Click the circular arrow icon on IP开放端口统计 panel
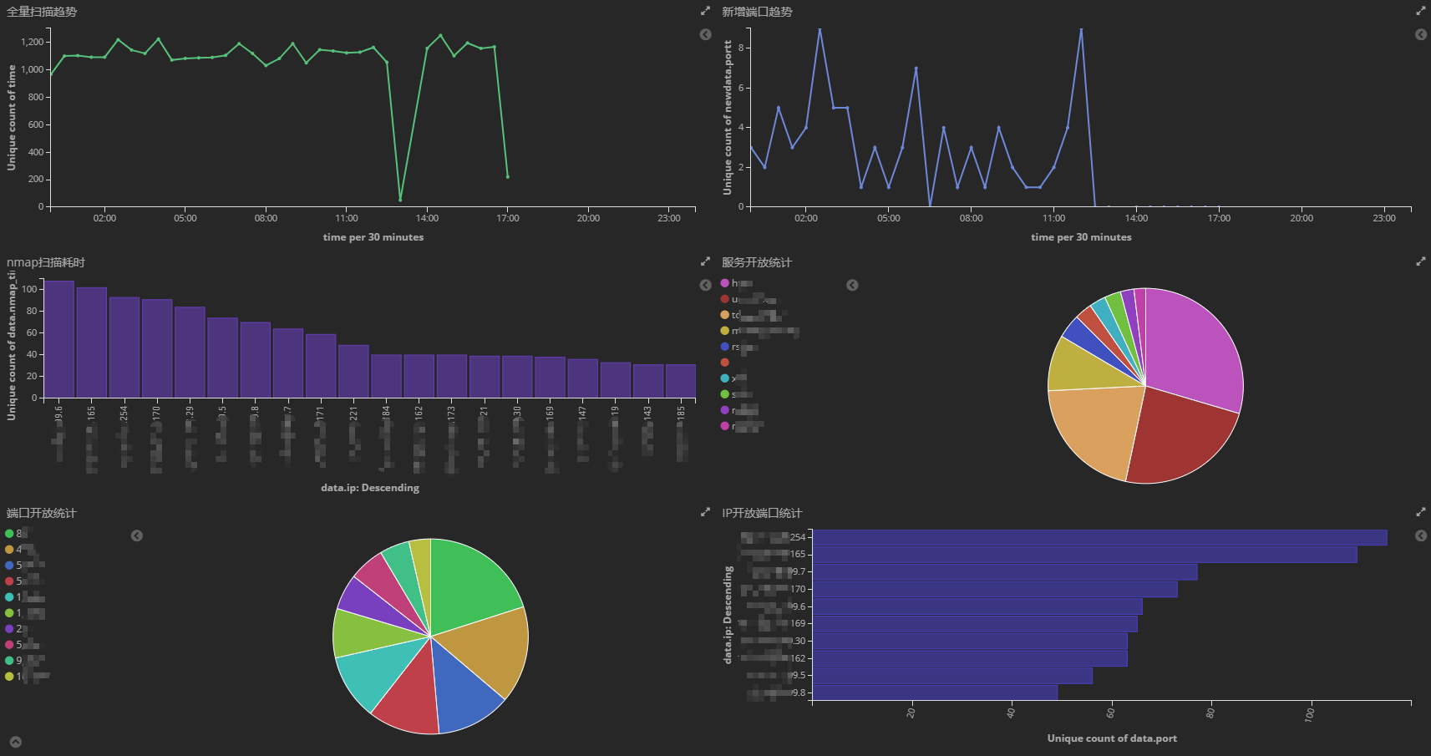Screen dimensions: 1431x756 (x=1420, y=535)
